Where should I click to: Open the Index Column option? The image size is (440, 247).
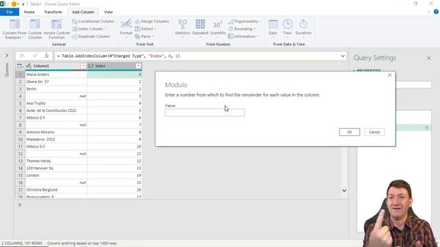click(89, 29)
